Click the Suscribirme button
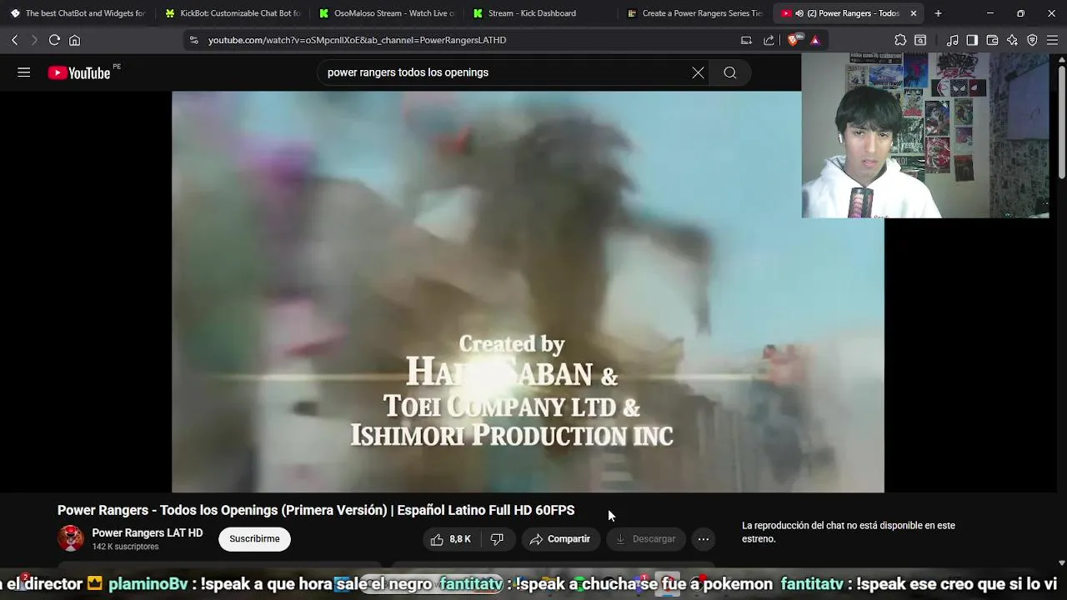1067x600 pixels. (254, 539)
